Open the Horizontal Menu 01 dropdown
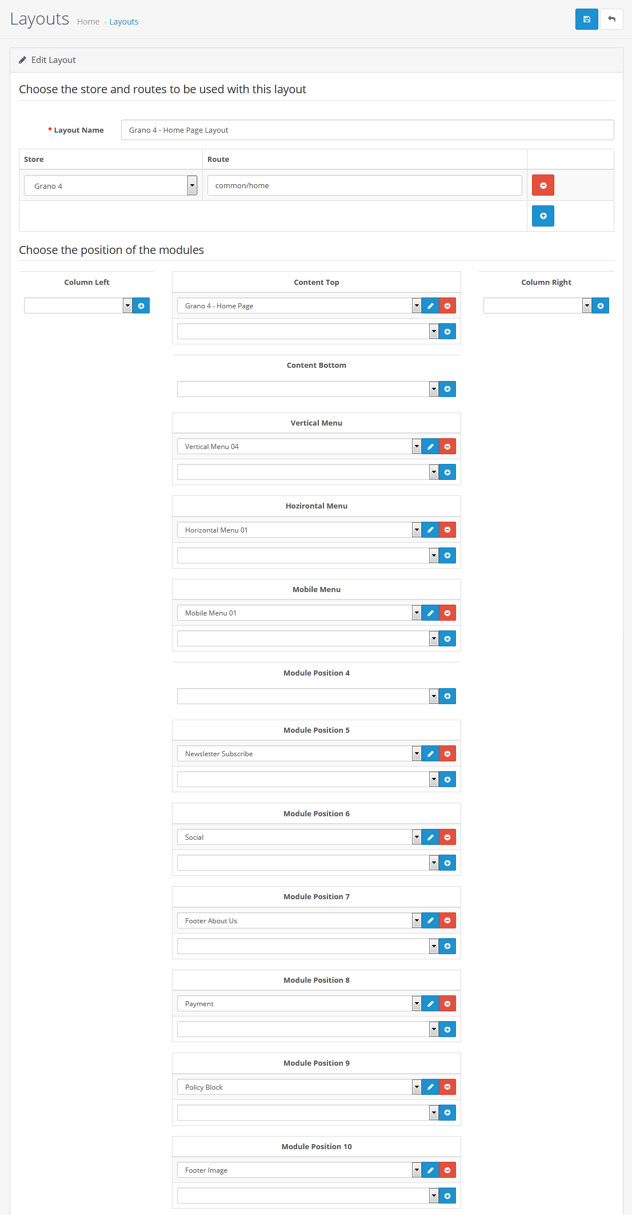Viewport: 632px width, 1215px height. [299, 530]
